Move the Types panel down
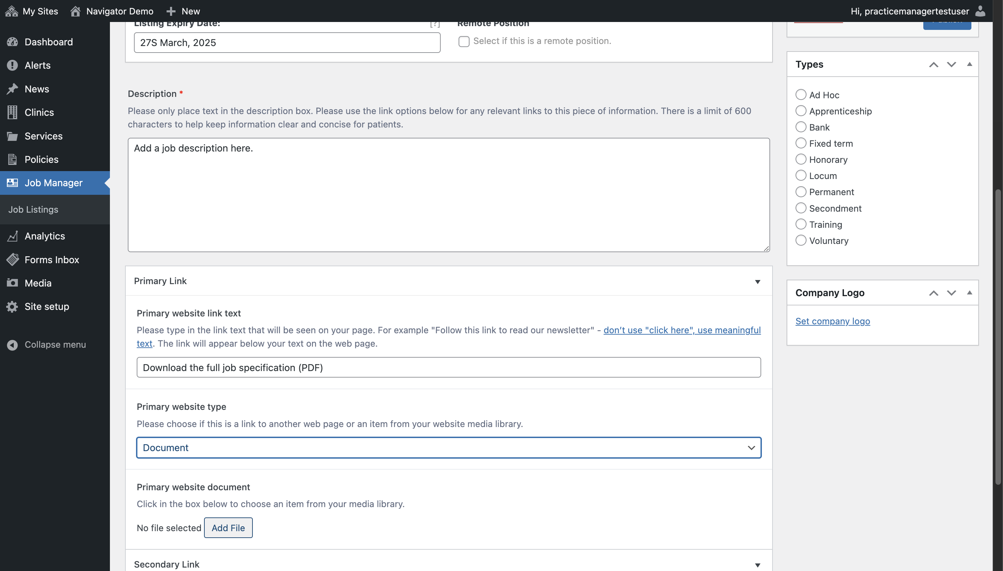This screenshot has height=571, width=1003. 951,65
